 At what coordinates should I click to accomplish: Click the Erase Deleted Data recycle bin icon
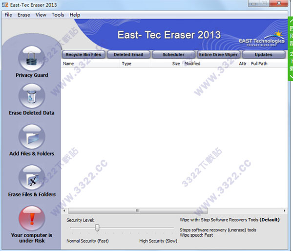click(32, 96)
